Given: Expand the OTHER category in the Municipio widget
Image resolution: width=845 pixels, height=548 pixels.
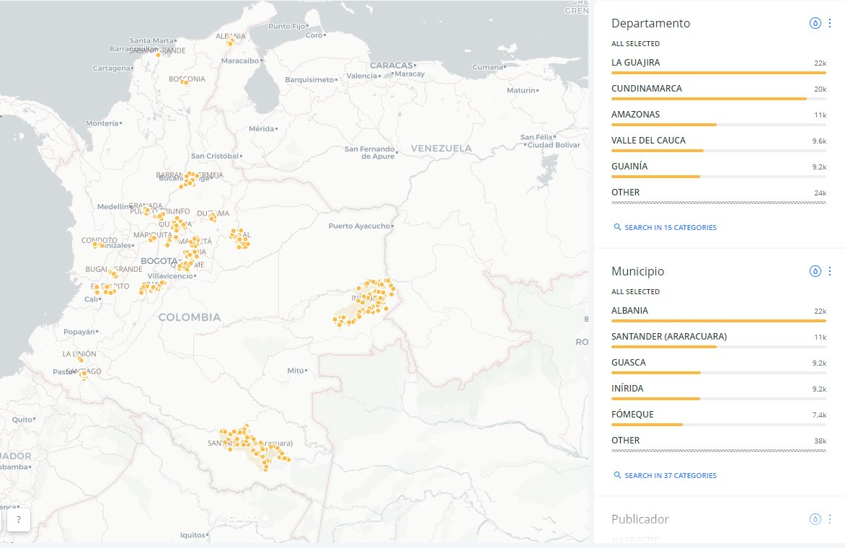Looking at the screenshot, I should point(625,440).
